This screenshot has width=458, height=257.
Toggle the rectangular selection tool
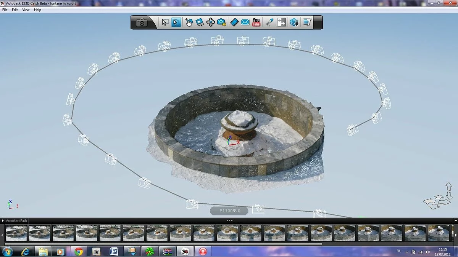coord(165,22)
